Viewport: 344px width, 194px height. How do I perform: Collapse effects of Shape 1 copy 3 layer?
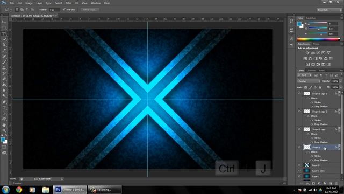(x=339, y=93)
